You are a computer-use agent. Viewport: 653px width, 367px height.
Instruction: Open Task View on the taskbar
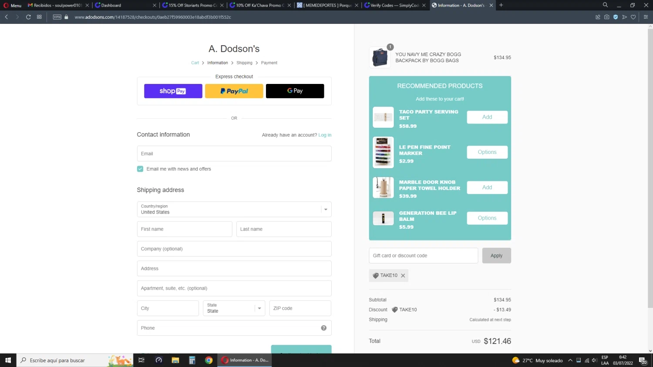click(x=141, y=360)
